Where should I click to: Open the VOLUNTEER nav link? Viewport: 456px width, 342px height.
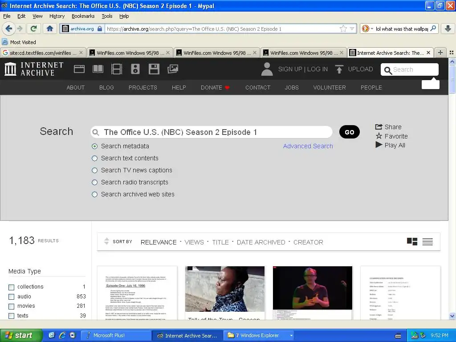[x=330, y=88]
